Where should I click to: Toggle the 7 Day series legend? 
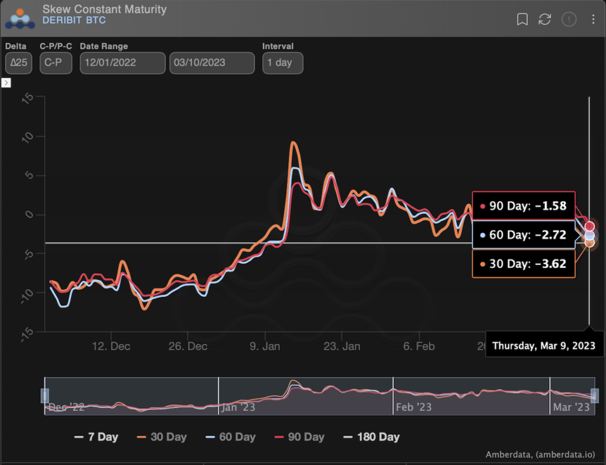pos(96,437)
